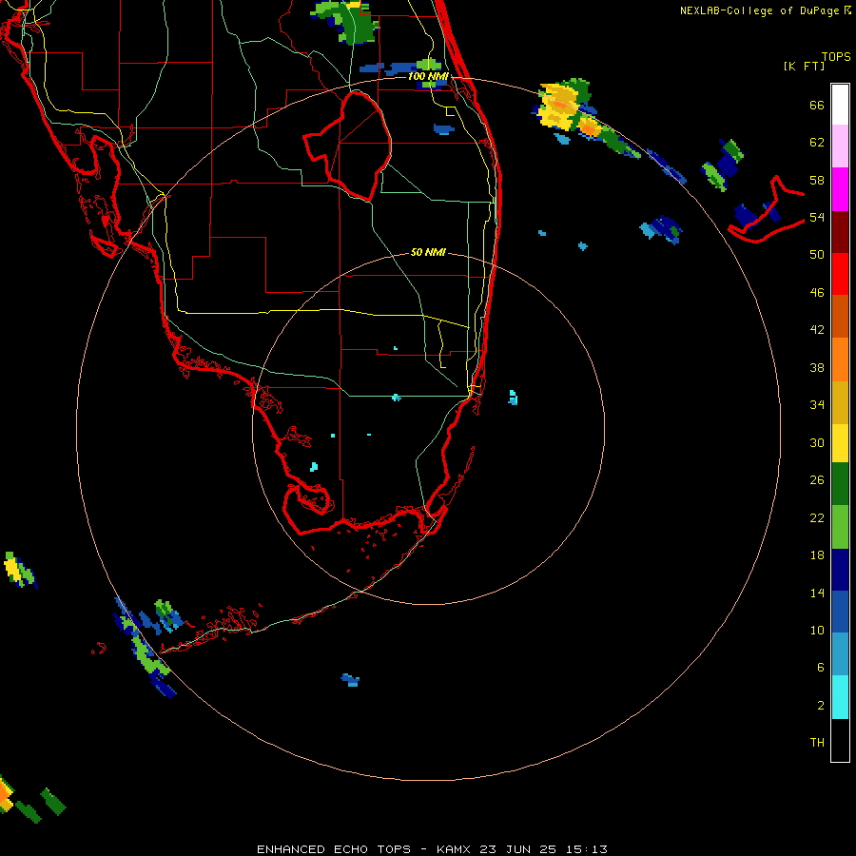The width and height of the screenshot is (856, 856).
Task: Select the light blue legend swatch
Action: point(840,654)
